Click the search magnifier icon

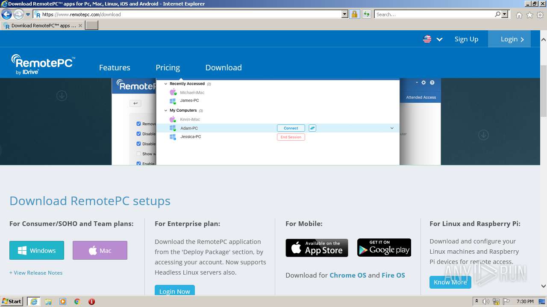[497, 14]
